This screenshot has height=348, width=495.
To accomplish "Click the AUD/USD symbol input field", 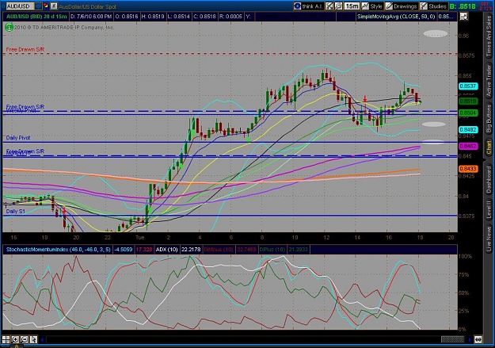I will 20,6.
